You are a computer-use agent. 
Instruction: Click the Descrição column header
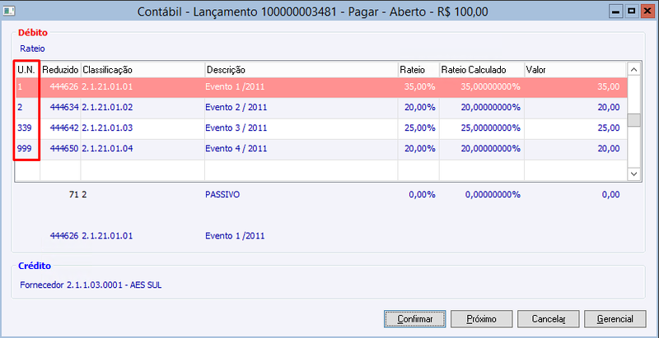pyautogui.click(x=301, y=70)
